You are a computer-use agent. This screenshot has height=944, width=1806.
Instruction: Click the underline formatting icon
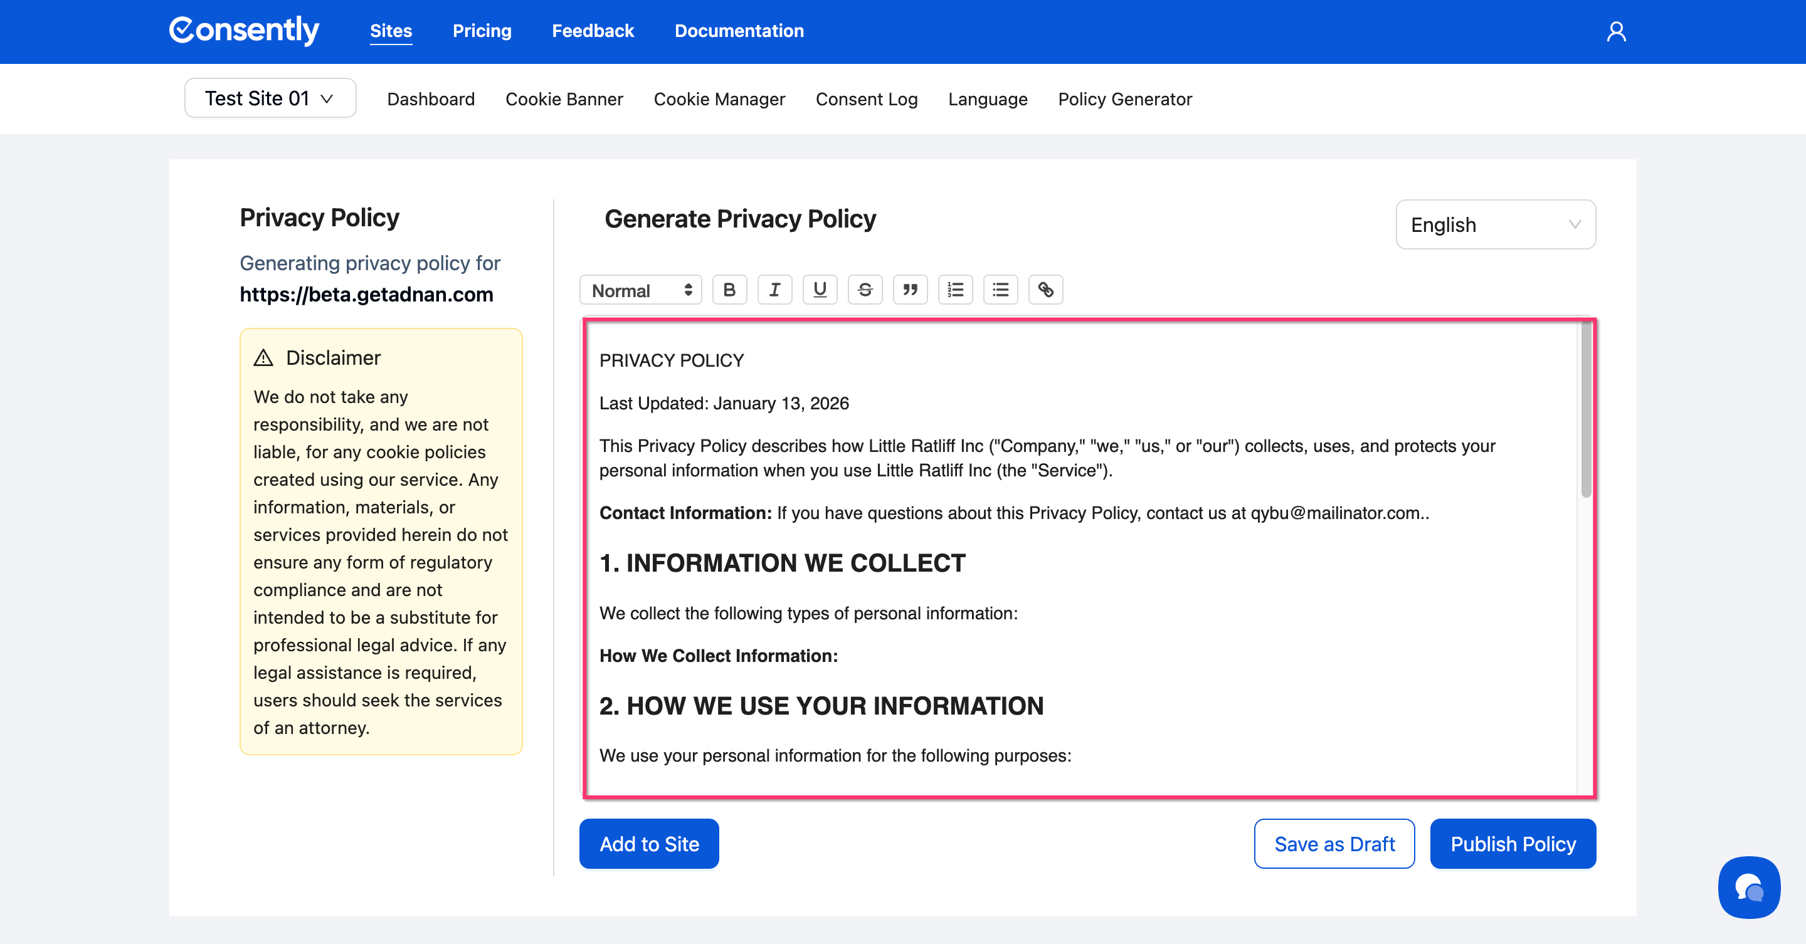pyautogui.click(x=820, y=290)
